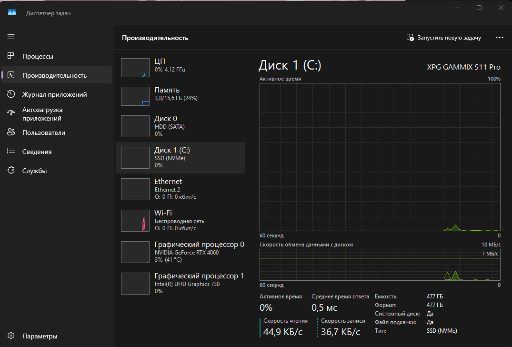Open Параметры settings gear icon

click(11, 336)
